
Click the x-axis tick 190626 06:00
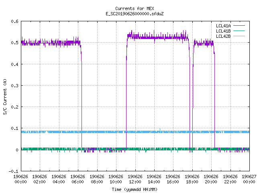(78, 179)
